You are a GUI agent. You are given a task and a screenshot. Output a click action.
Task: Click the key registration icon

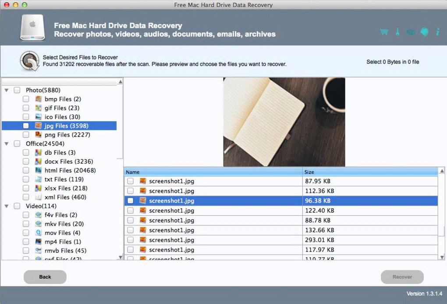pos(397,31)
